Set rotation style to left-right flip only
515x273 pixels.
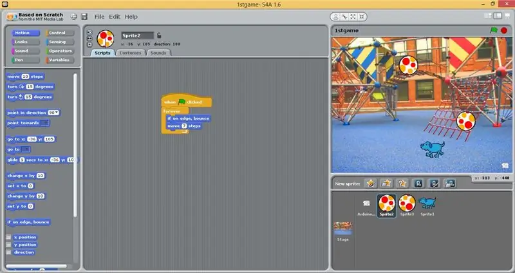(89, 39)
